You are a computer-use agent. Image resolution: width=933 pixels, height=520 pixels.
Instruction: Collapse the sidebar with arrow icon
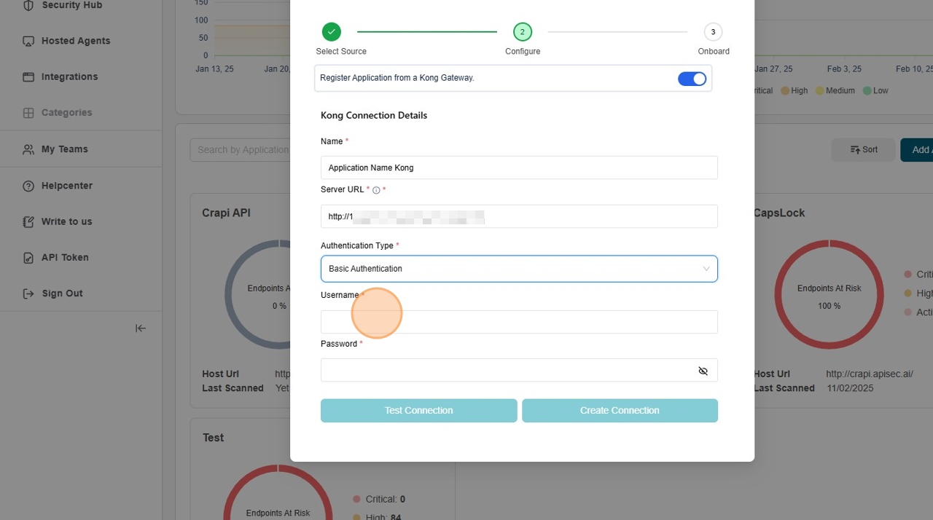[141, 328]
